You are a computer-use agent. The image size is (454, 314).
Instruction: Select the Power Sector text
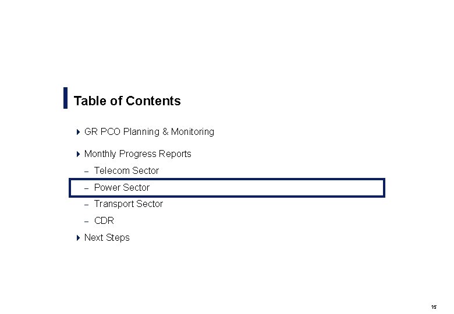(x=122, y=188)
